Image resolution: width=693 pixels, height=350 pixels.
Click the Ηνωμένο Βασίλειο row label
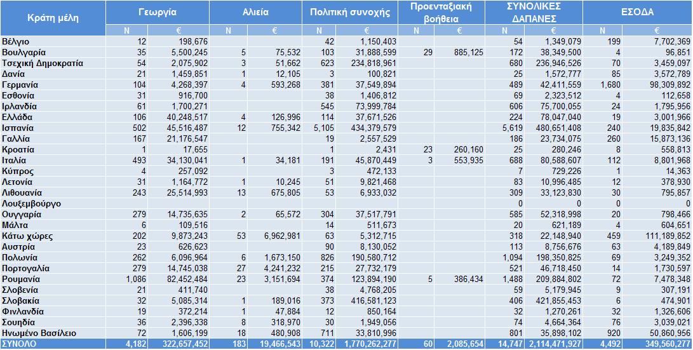point(39,333)
